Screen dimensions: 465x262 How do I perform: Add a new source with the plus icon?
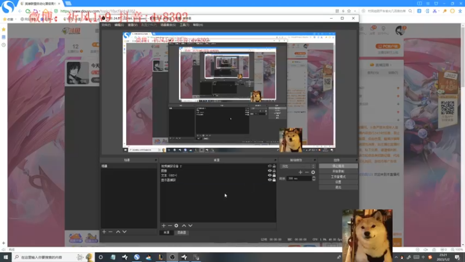coord(163,226)
